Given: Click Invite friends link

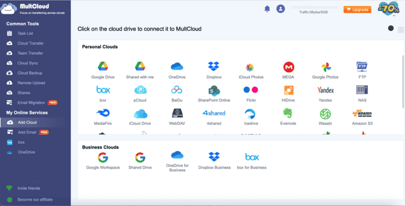Looking at the screenshot, I should tap(29, 188).
